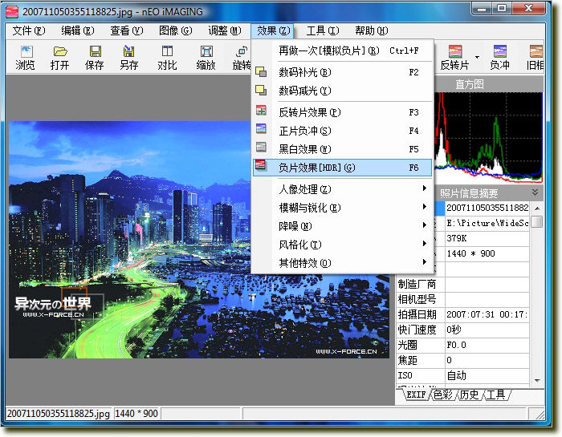Image resolution: width=562 pixels, height=437 pixels.
Task: Click the status bar 1440 * 900 entry
Action: coord(136,414)
